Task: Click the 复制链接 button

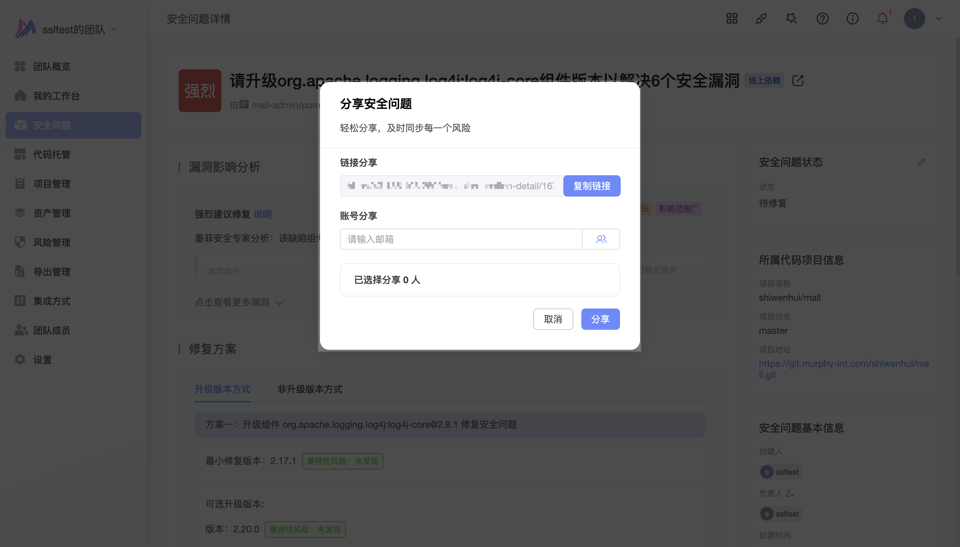Action: tap(591, 186)
